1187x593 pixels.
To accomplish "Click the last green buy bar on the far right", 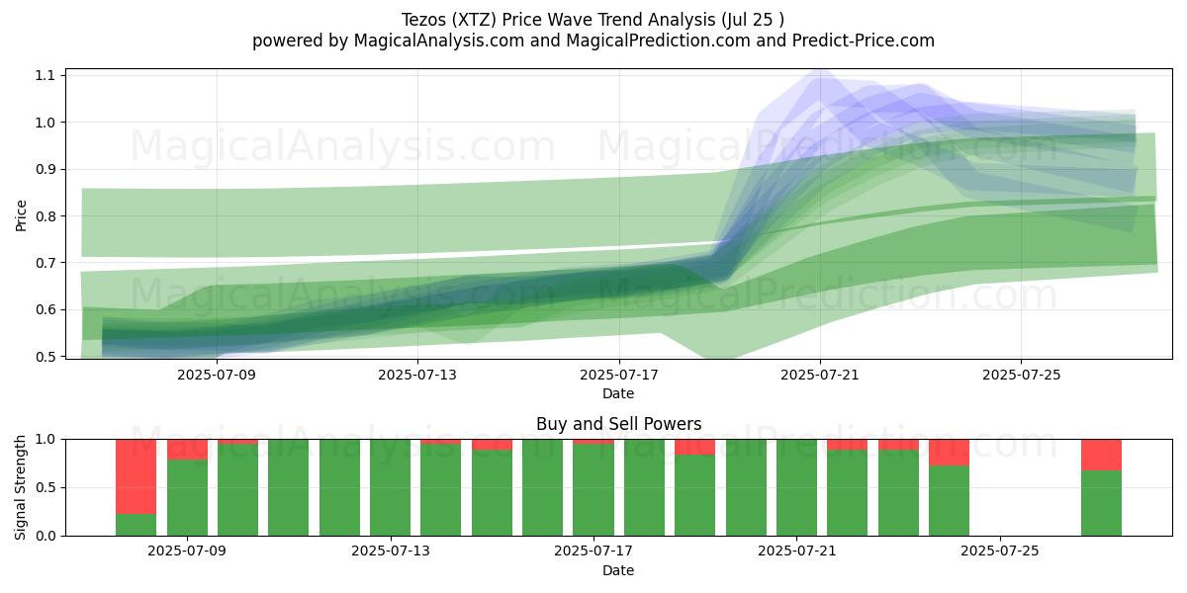I will 1101,503.
